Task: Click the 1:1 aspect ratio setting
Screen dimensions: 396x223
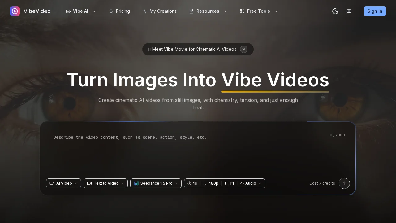Action: click(x=229, y=183)
